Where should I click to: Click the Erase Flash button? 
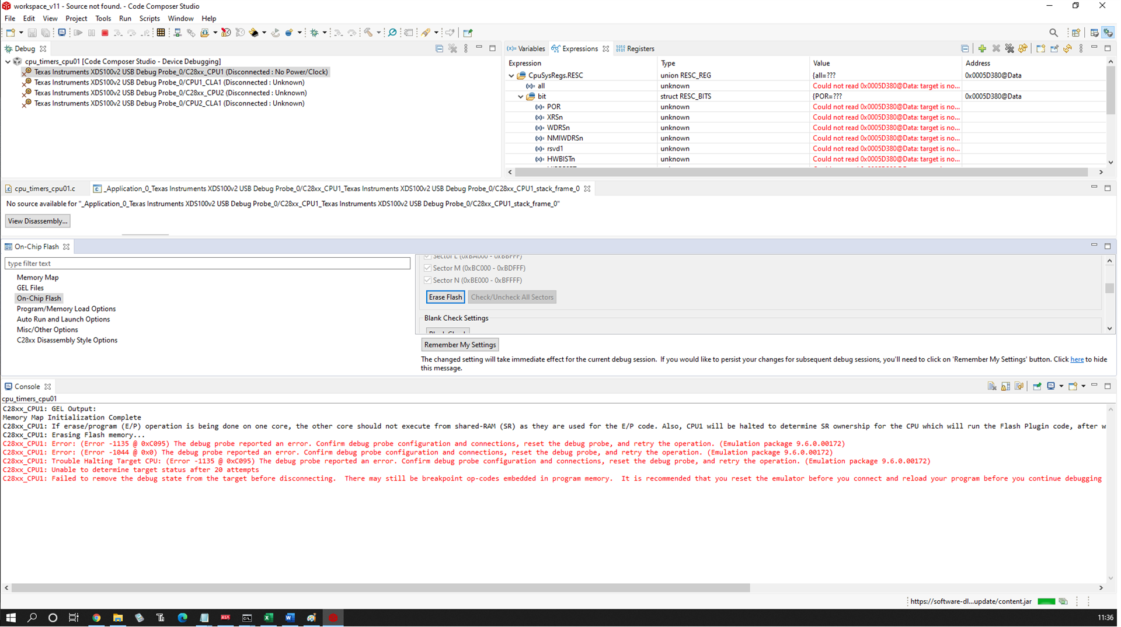(445, 297)
